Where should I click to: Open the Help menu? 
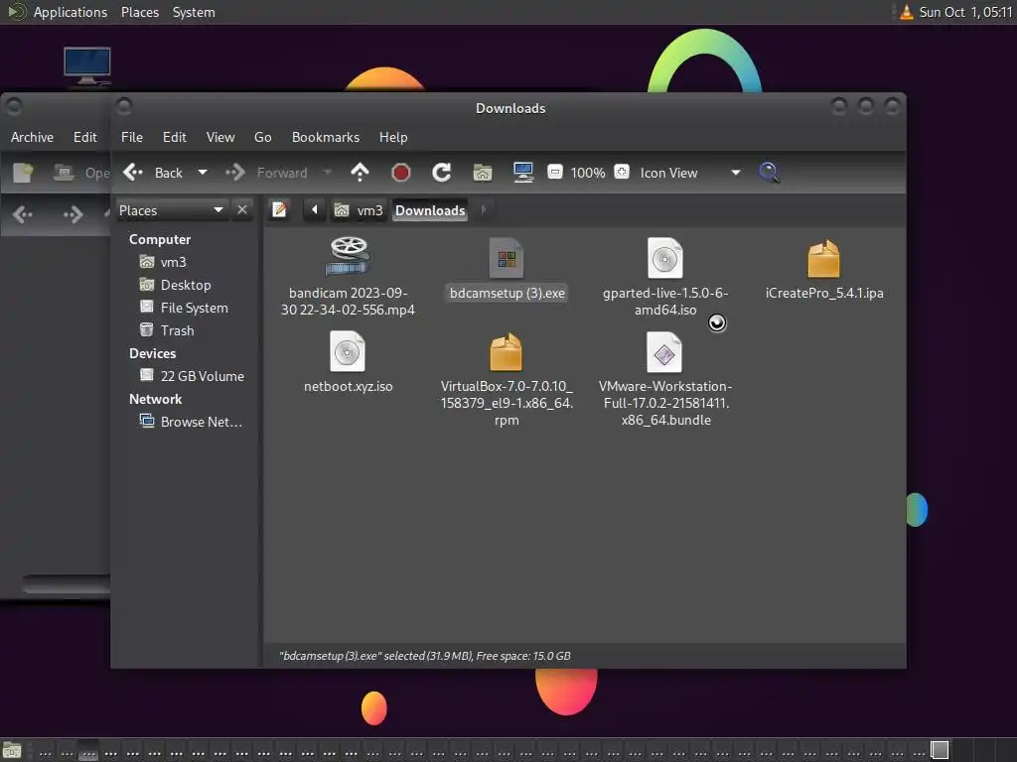tap(393, 137)
